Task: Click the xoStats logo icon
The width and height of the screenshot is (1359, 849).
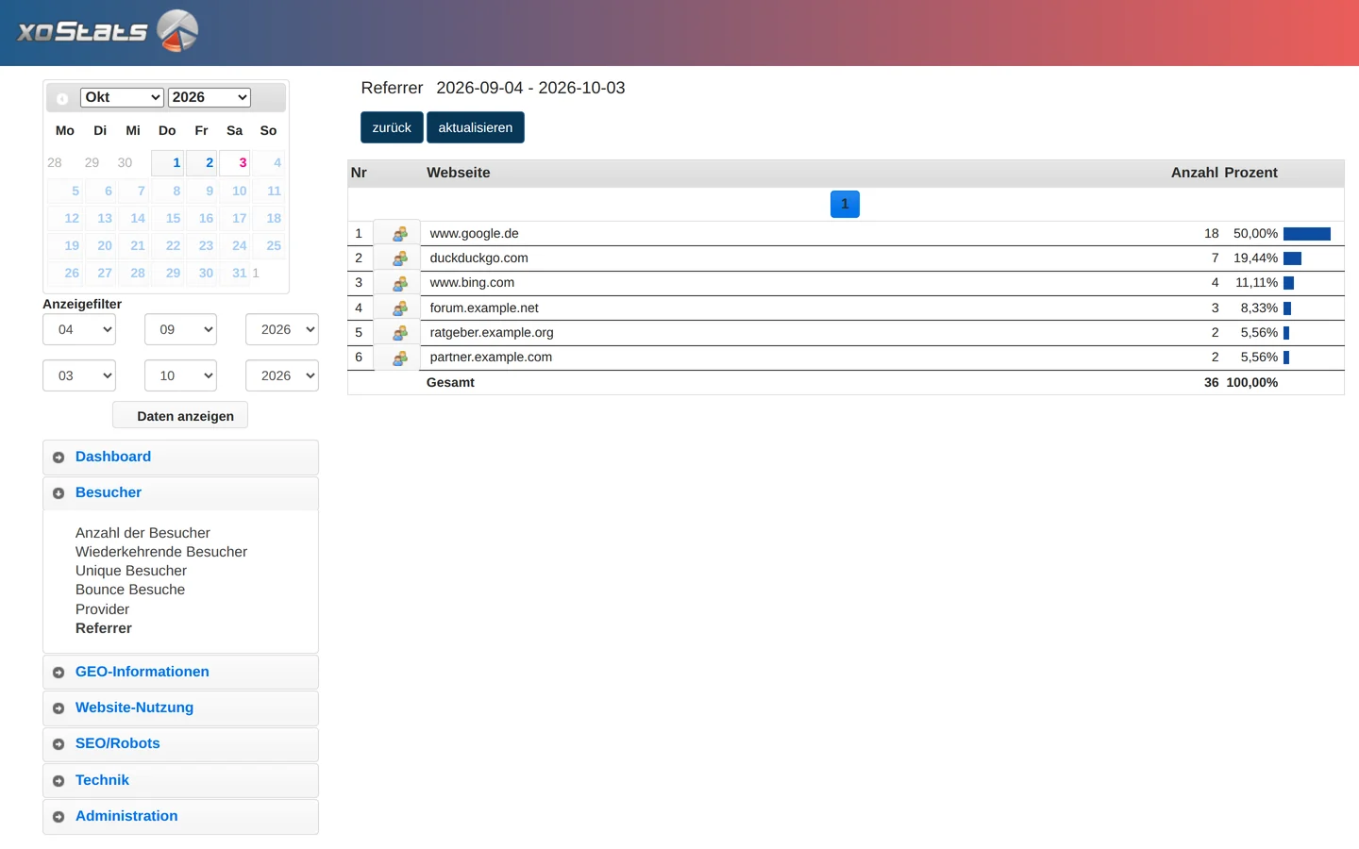Action: click(177, 30)
